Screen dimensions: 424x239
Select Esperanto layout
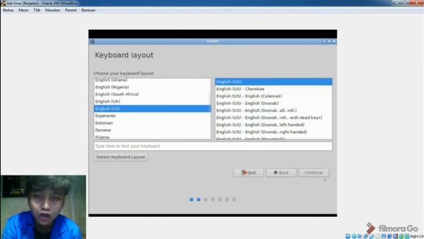152,116
